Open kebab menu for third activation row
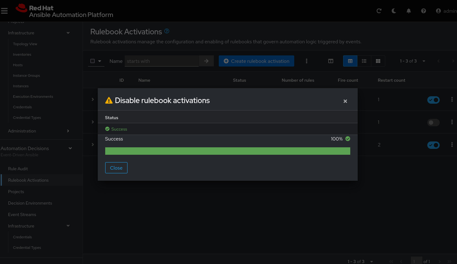The height and width of the screenshot is (264, 457). pyautogui.click(x=452, y=145)
